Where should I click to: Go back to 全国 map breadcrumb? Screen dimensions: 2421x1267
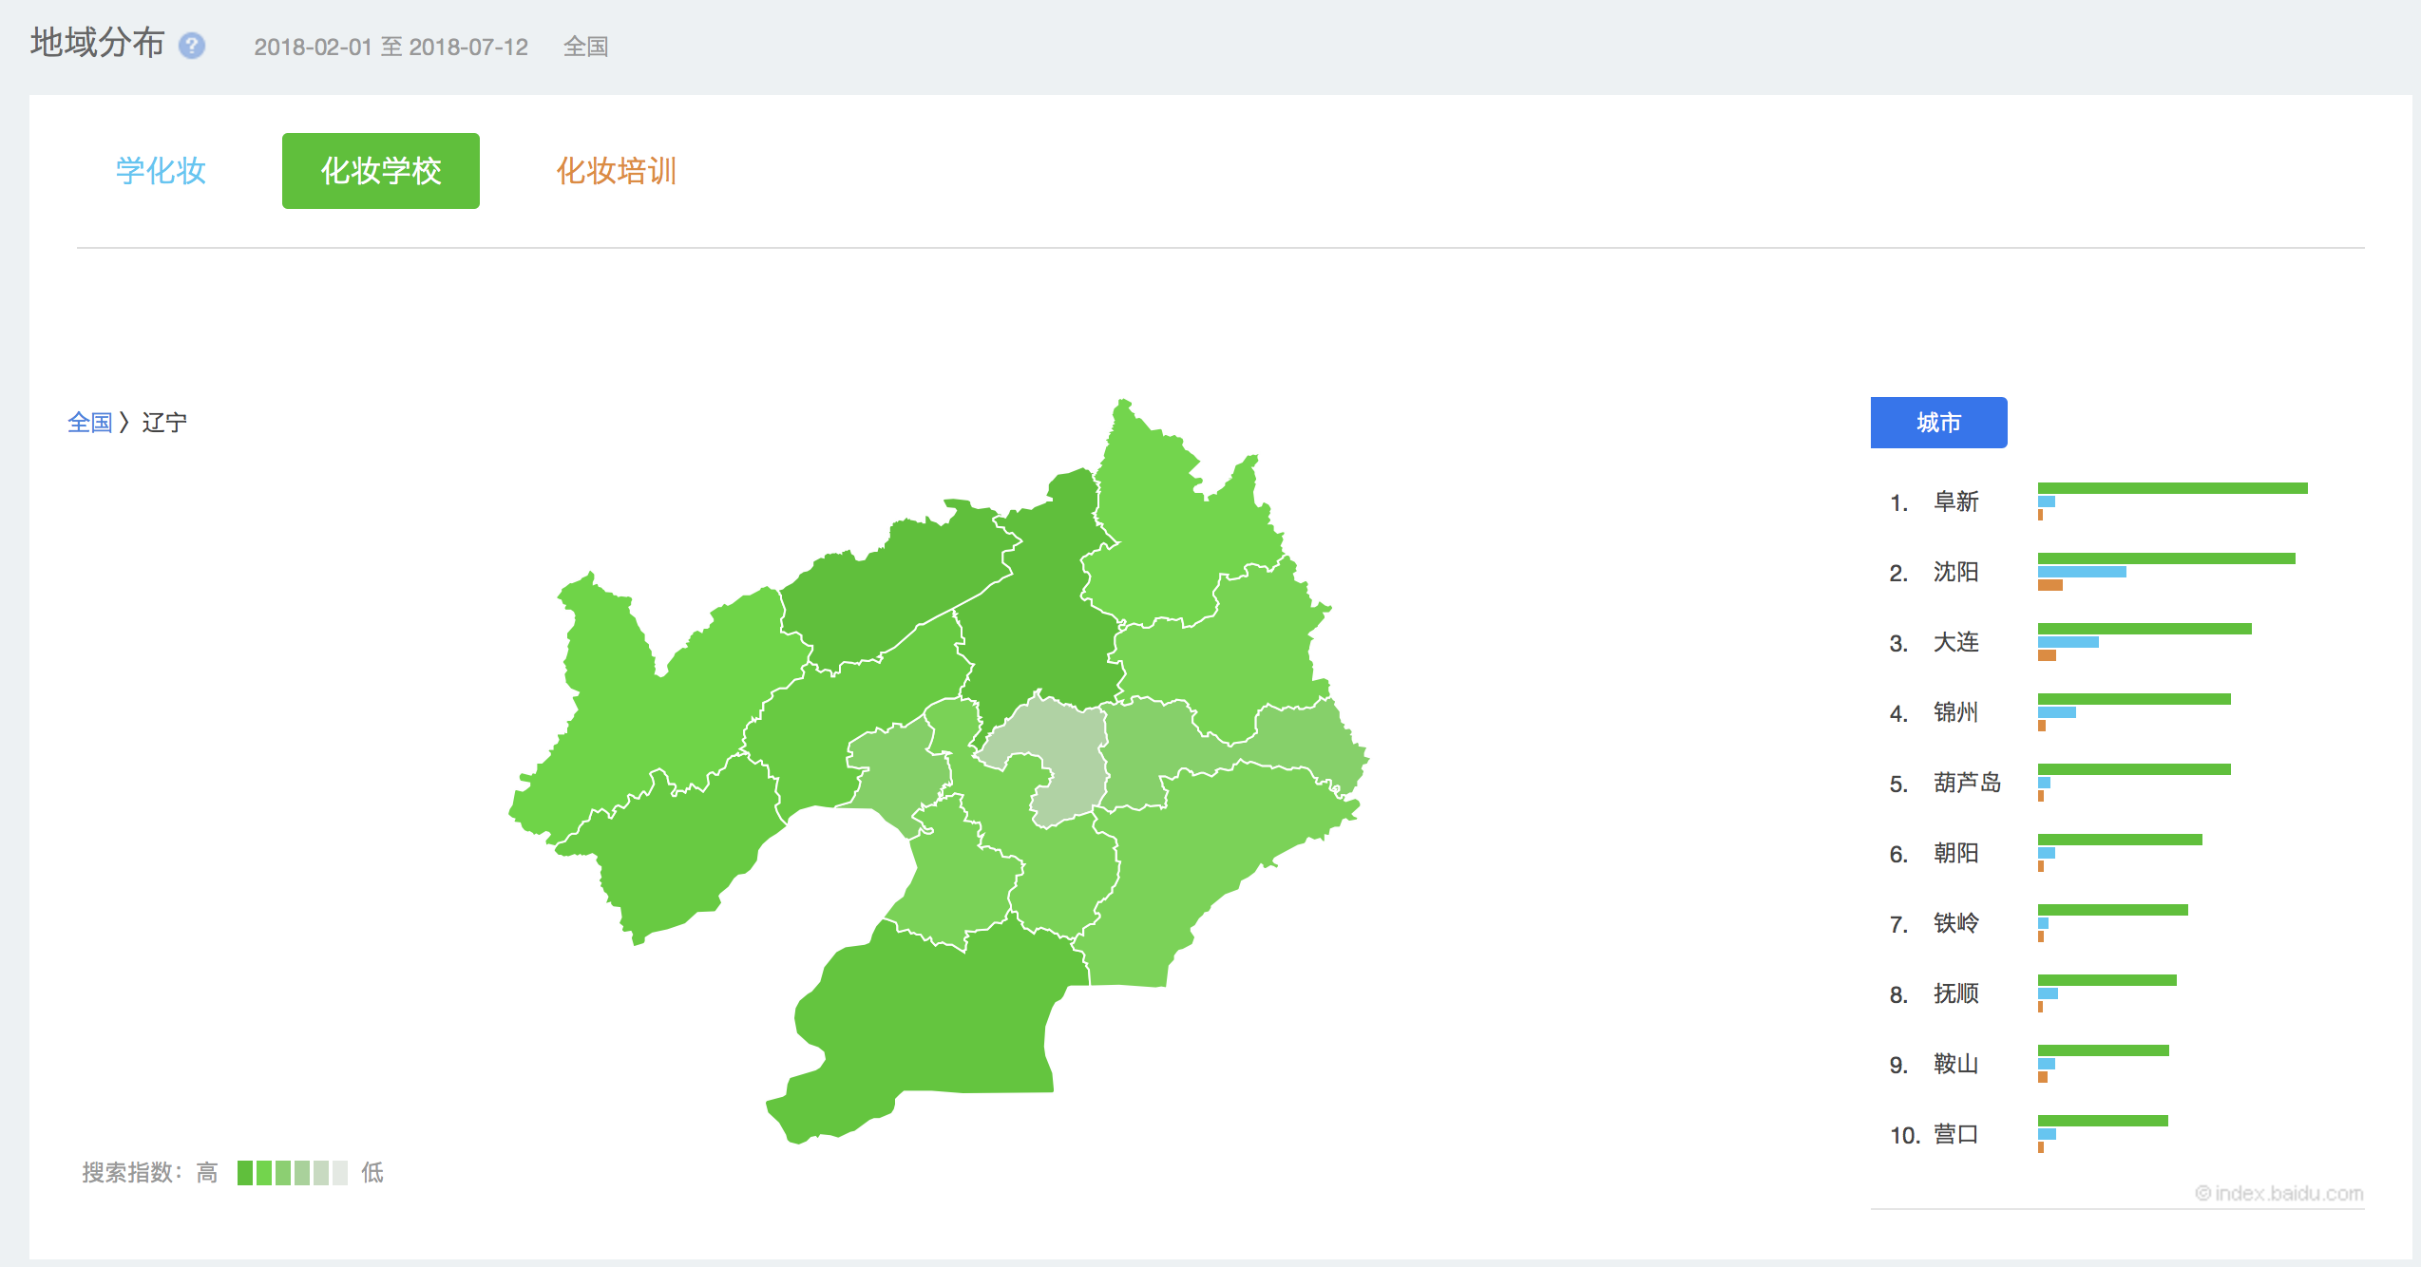pos(89,423)
